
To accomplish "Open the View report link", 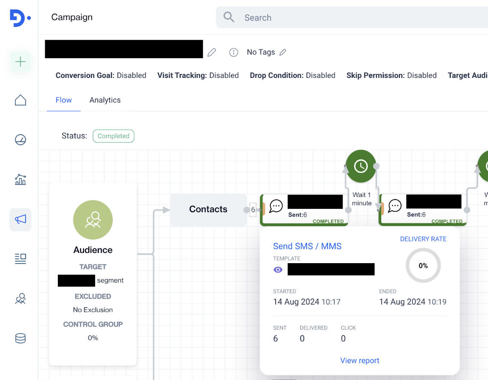I will pos(360,360).
